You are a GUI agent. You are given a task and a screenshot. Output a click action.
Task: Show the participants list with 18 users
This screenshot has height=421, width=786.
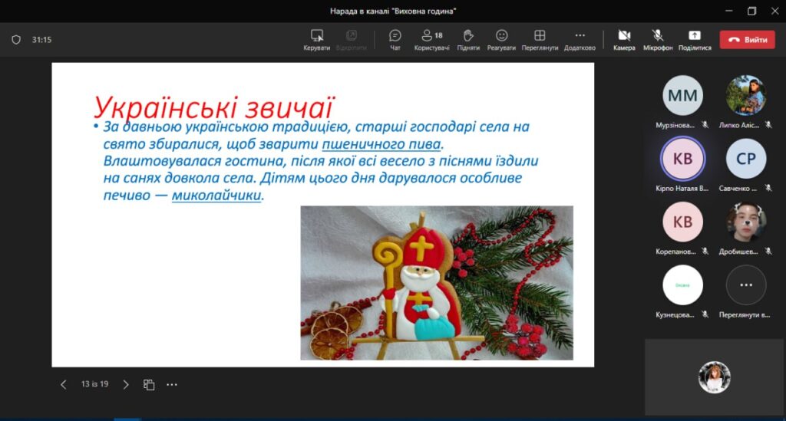[x=431, y=36]
